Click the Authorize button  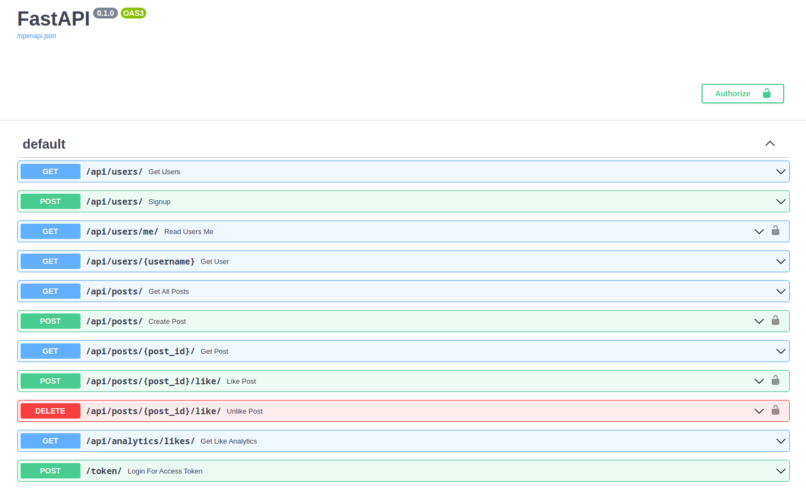point(742,94)
